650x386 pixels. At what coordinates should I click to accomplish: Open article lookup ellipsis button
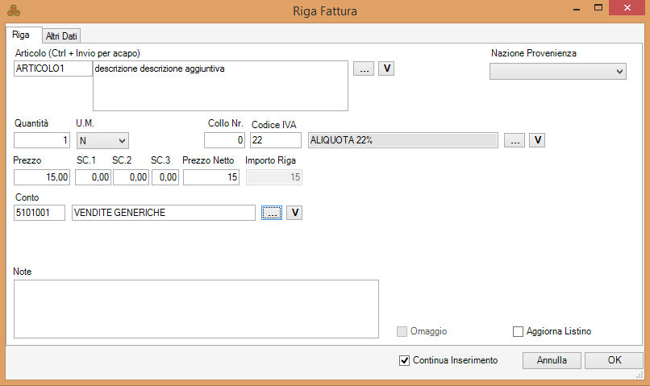[364, 68]
